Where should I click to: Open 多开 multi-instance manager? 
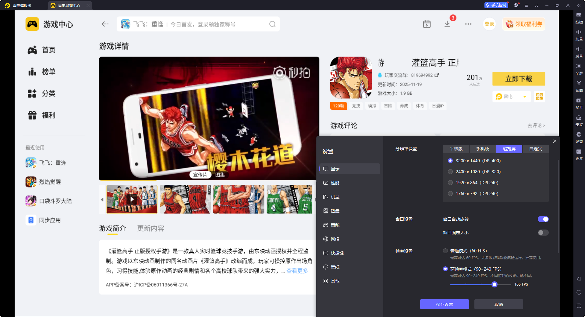(579, 103)
